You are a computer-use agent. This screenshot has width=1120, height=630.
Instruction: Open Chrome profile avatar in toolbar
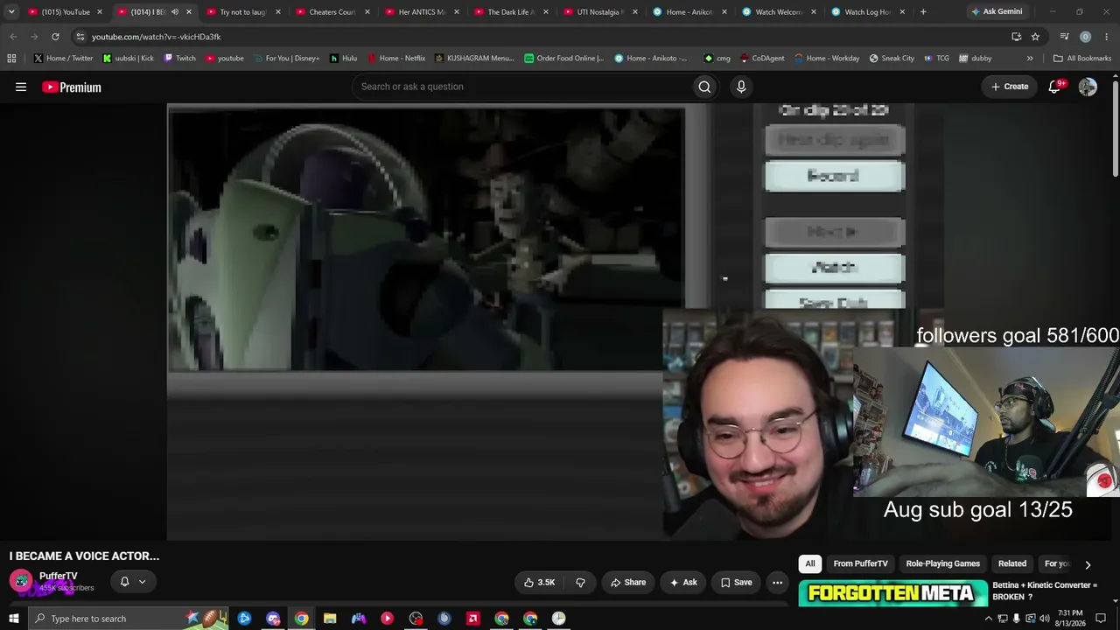click(x=1085, y=37)
